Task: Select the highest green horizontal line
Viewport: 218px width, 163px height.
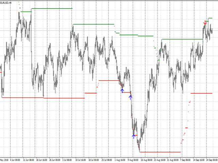Action: pos(51,8)
